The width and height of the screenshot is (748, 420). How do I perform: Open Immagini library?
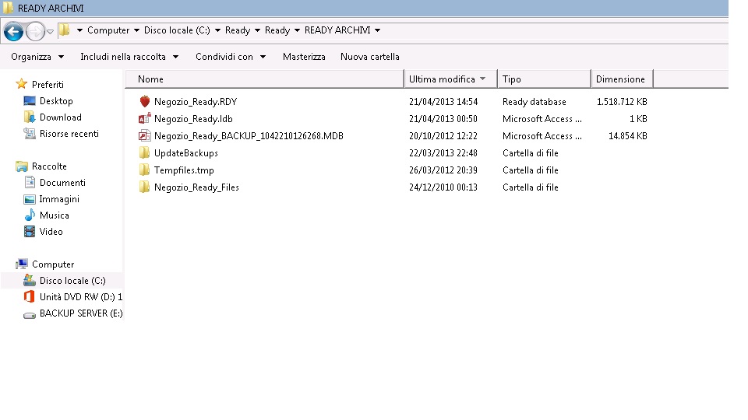[x=59, y=199]
